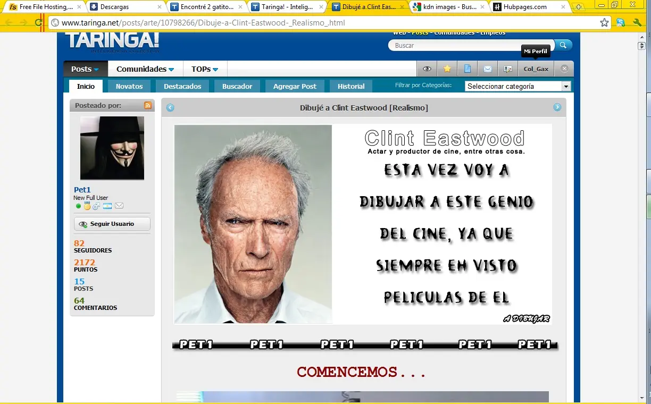
Task: Switch to Free File Hosting browser tab
Action: pos(45,7)
